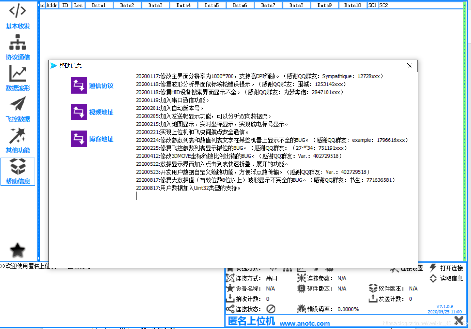Click 打开连接 lightning bolt button

coord(447,268)
